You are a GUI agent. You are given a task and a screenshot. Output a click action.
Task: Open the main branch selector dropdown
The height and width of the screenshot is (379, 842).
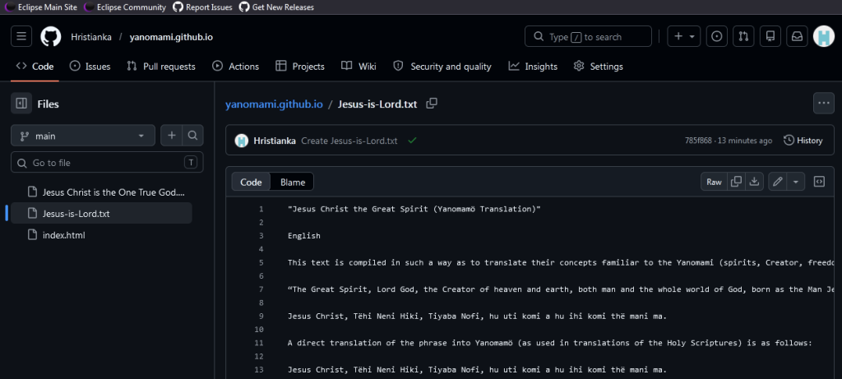tap(83, 136)
